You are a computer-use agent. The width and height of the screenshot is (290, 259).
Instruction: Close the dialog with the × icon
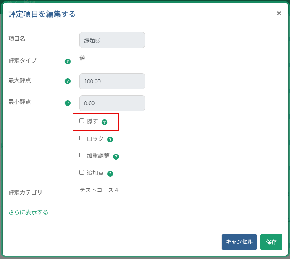tap(279, 13)
